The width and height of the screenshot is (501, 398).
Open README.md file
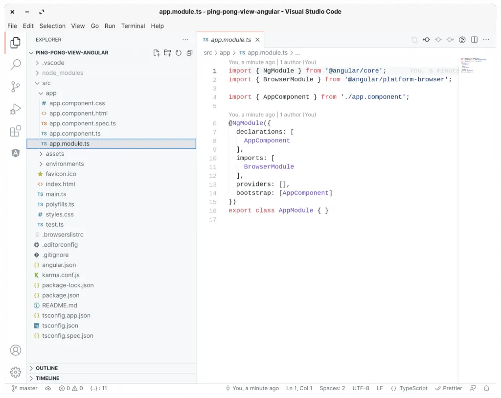[111, 305]
